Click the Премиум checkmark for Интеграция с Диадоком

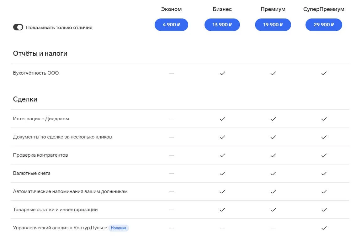(x=273, y=119)
